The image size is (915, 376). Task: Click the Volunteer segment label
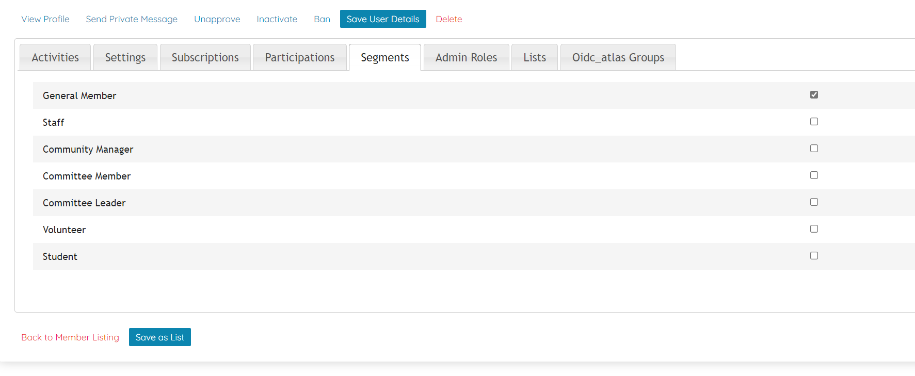tap(65, 230)
